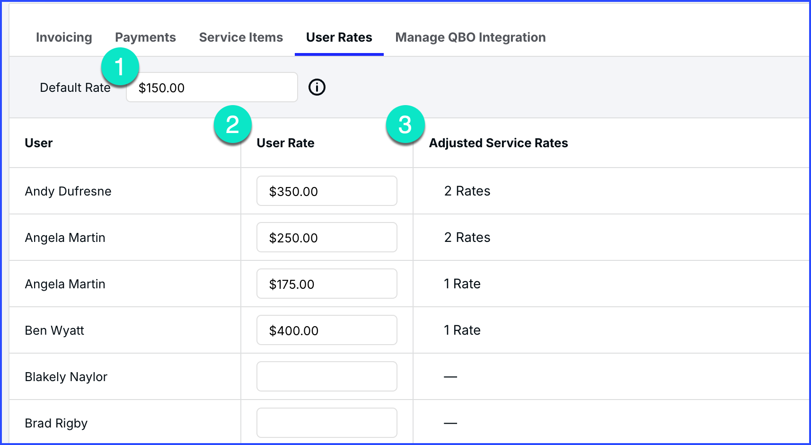The width and height of the screenshot is (811, 445).
Task: Click the green number 2 badge
Action: coord(232,125)
